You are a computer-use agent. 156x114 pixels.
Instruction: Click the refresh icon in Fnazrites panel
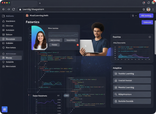tap(150, 37)
